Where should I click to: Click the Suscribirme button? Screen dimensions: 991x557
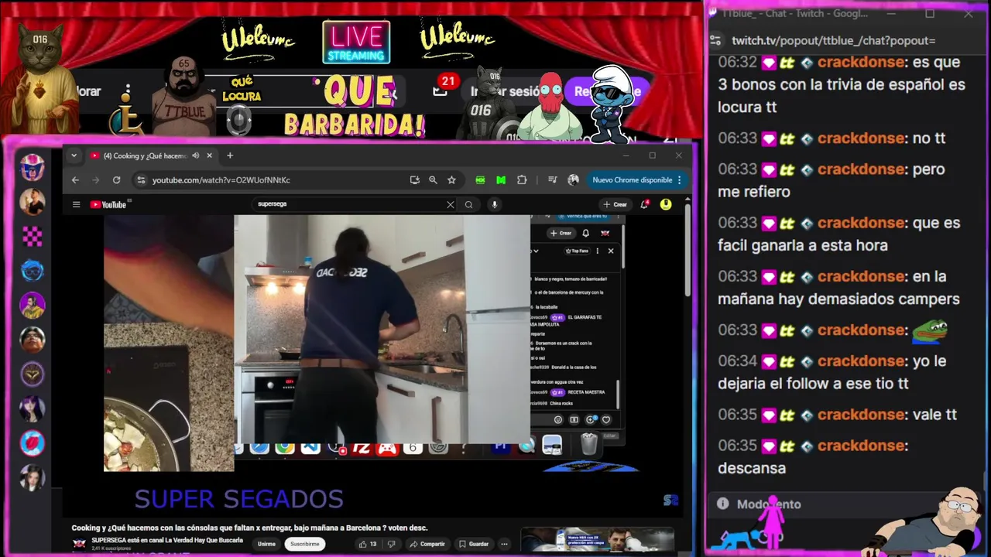[304, 544]
